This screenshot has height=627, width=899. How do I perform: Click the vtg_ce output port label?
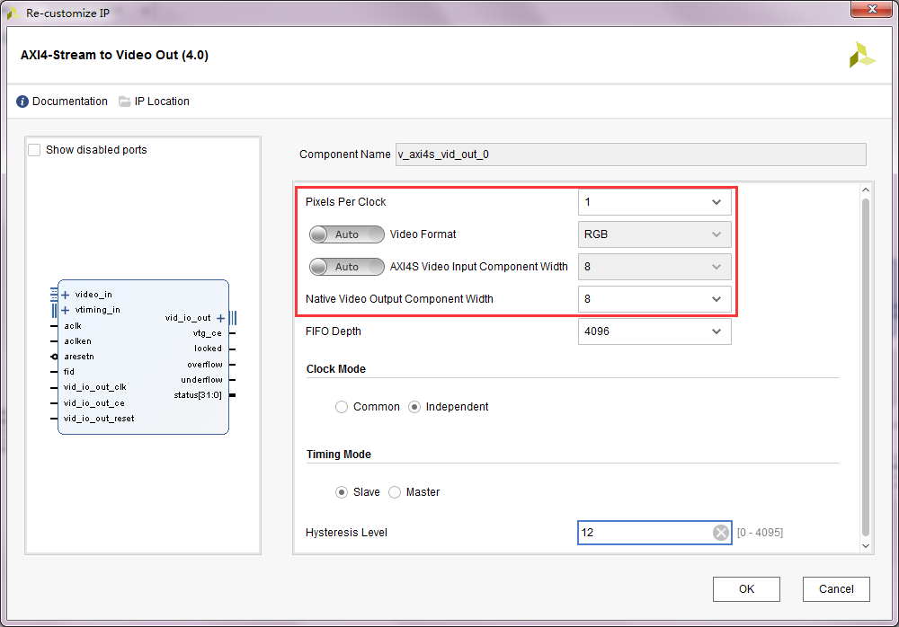click(x=207, y=333)
